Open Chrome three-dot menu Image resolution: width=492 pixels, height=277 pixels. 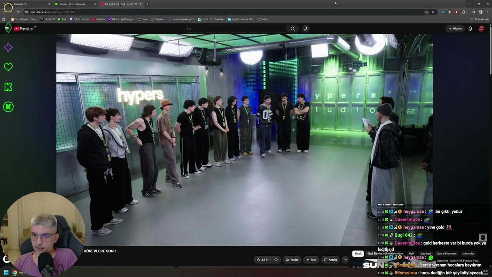(487, 12)
